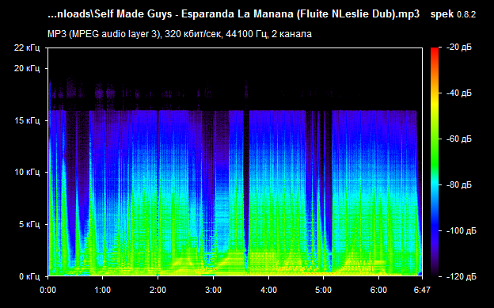Click the 4:00 time axis marker
Screen dimensions: 494x308
pyautogui.click(x=268, y=290)
